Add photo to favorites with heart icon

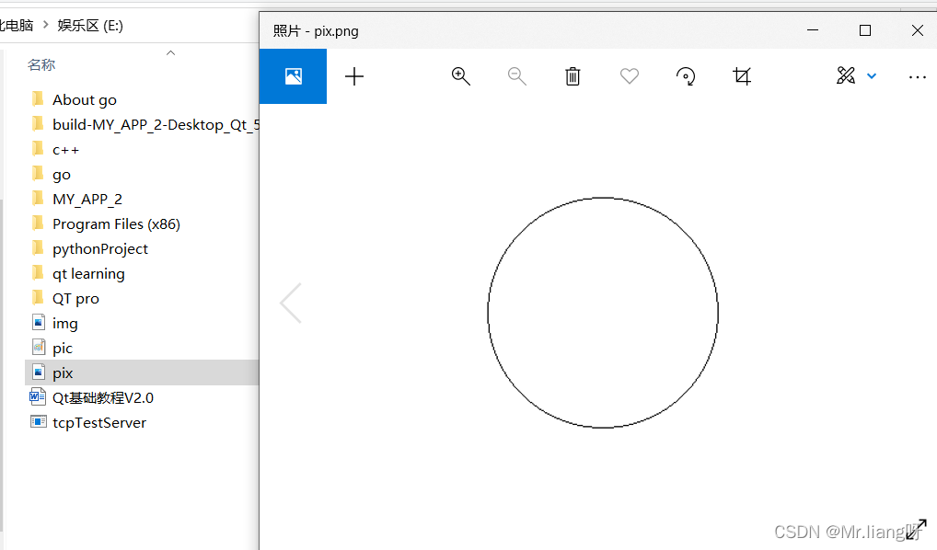coord(630,76)
